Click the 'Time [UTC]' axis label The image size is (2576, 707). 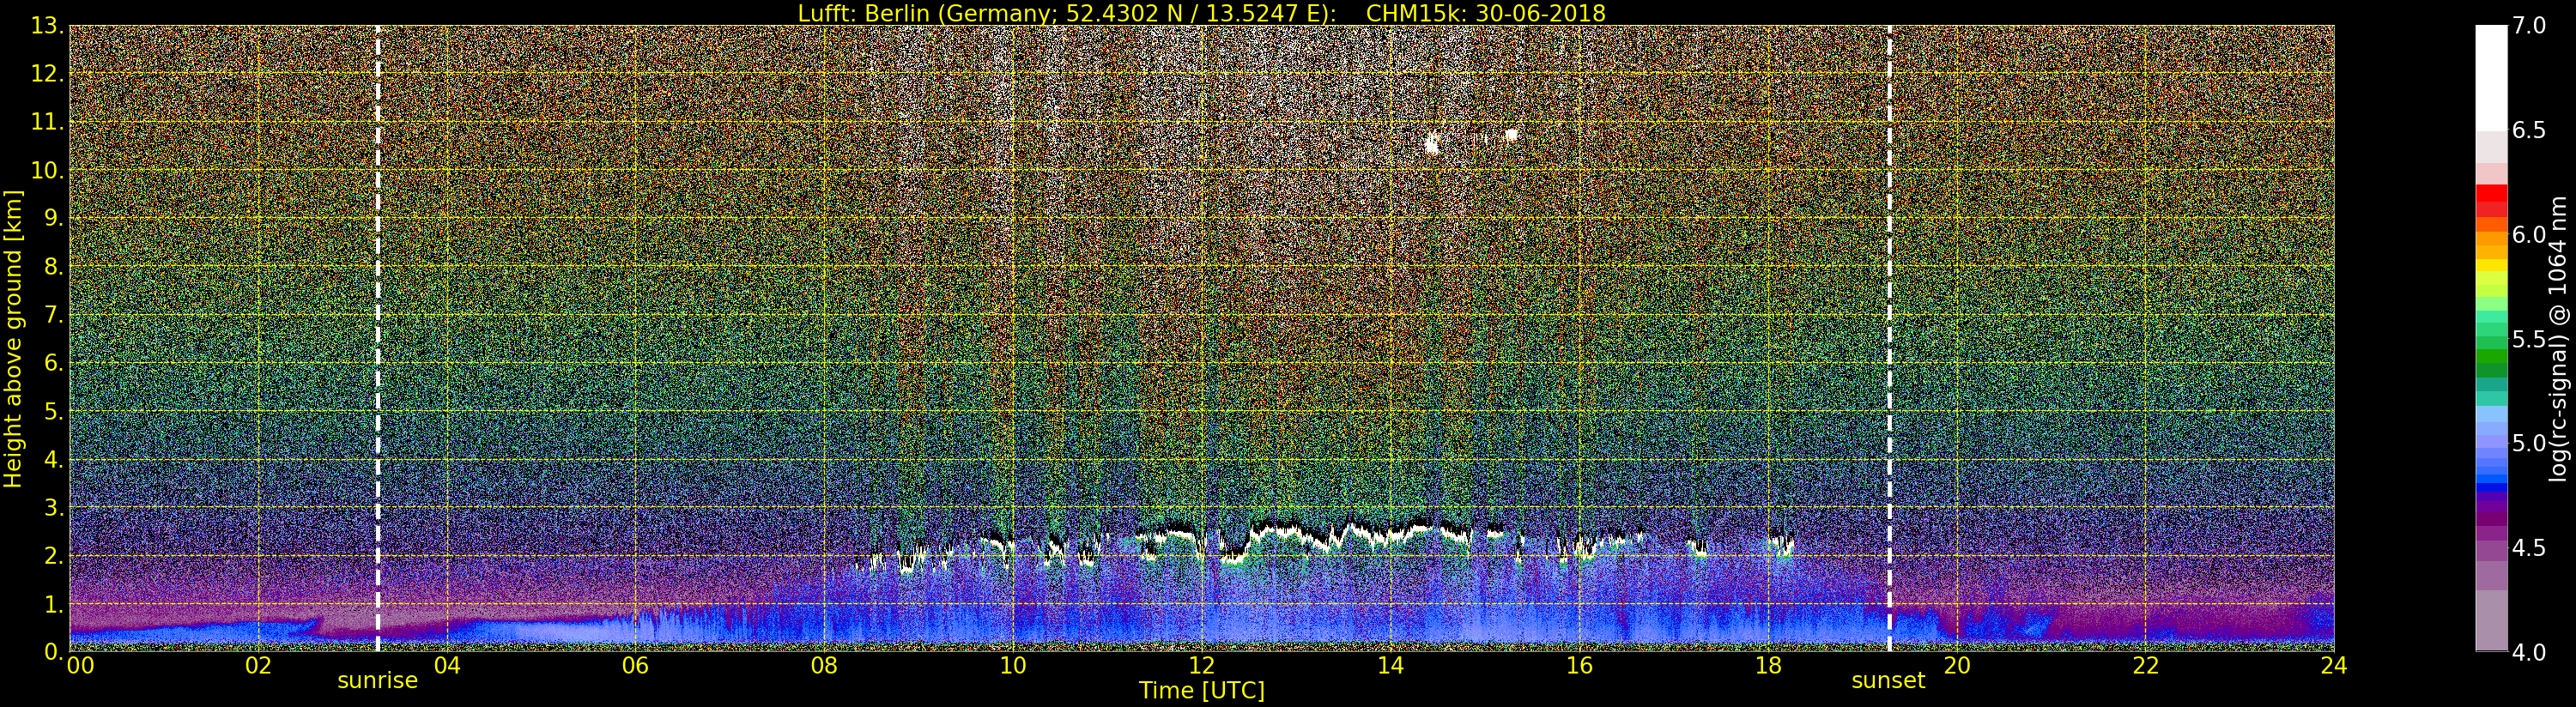coord(1201,690)
